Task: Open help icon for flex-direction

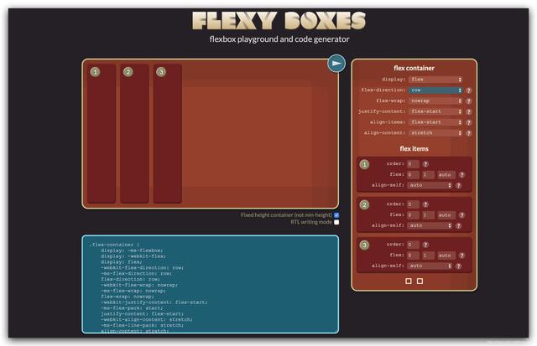Action: 469,90
